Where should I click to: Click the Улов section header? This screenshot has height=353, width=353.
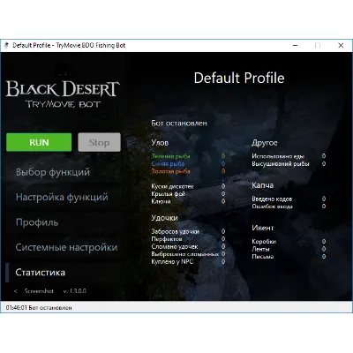[160, 143]
